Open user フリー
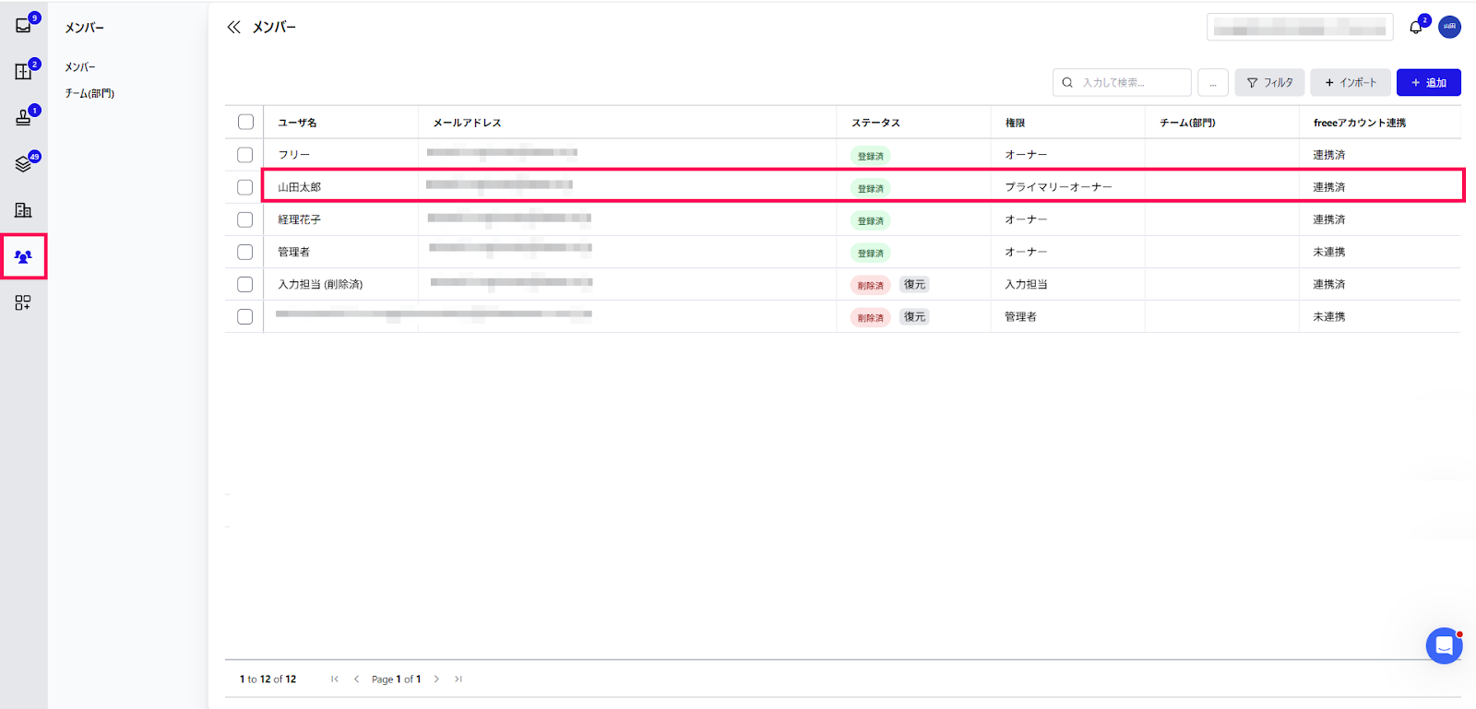Viewport: 1476px width, 709px height. point(294,155)
